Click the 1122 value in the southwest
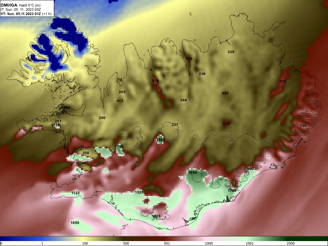Screen dimensions: 328x246 [75, 193]
